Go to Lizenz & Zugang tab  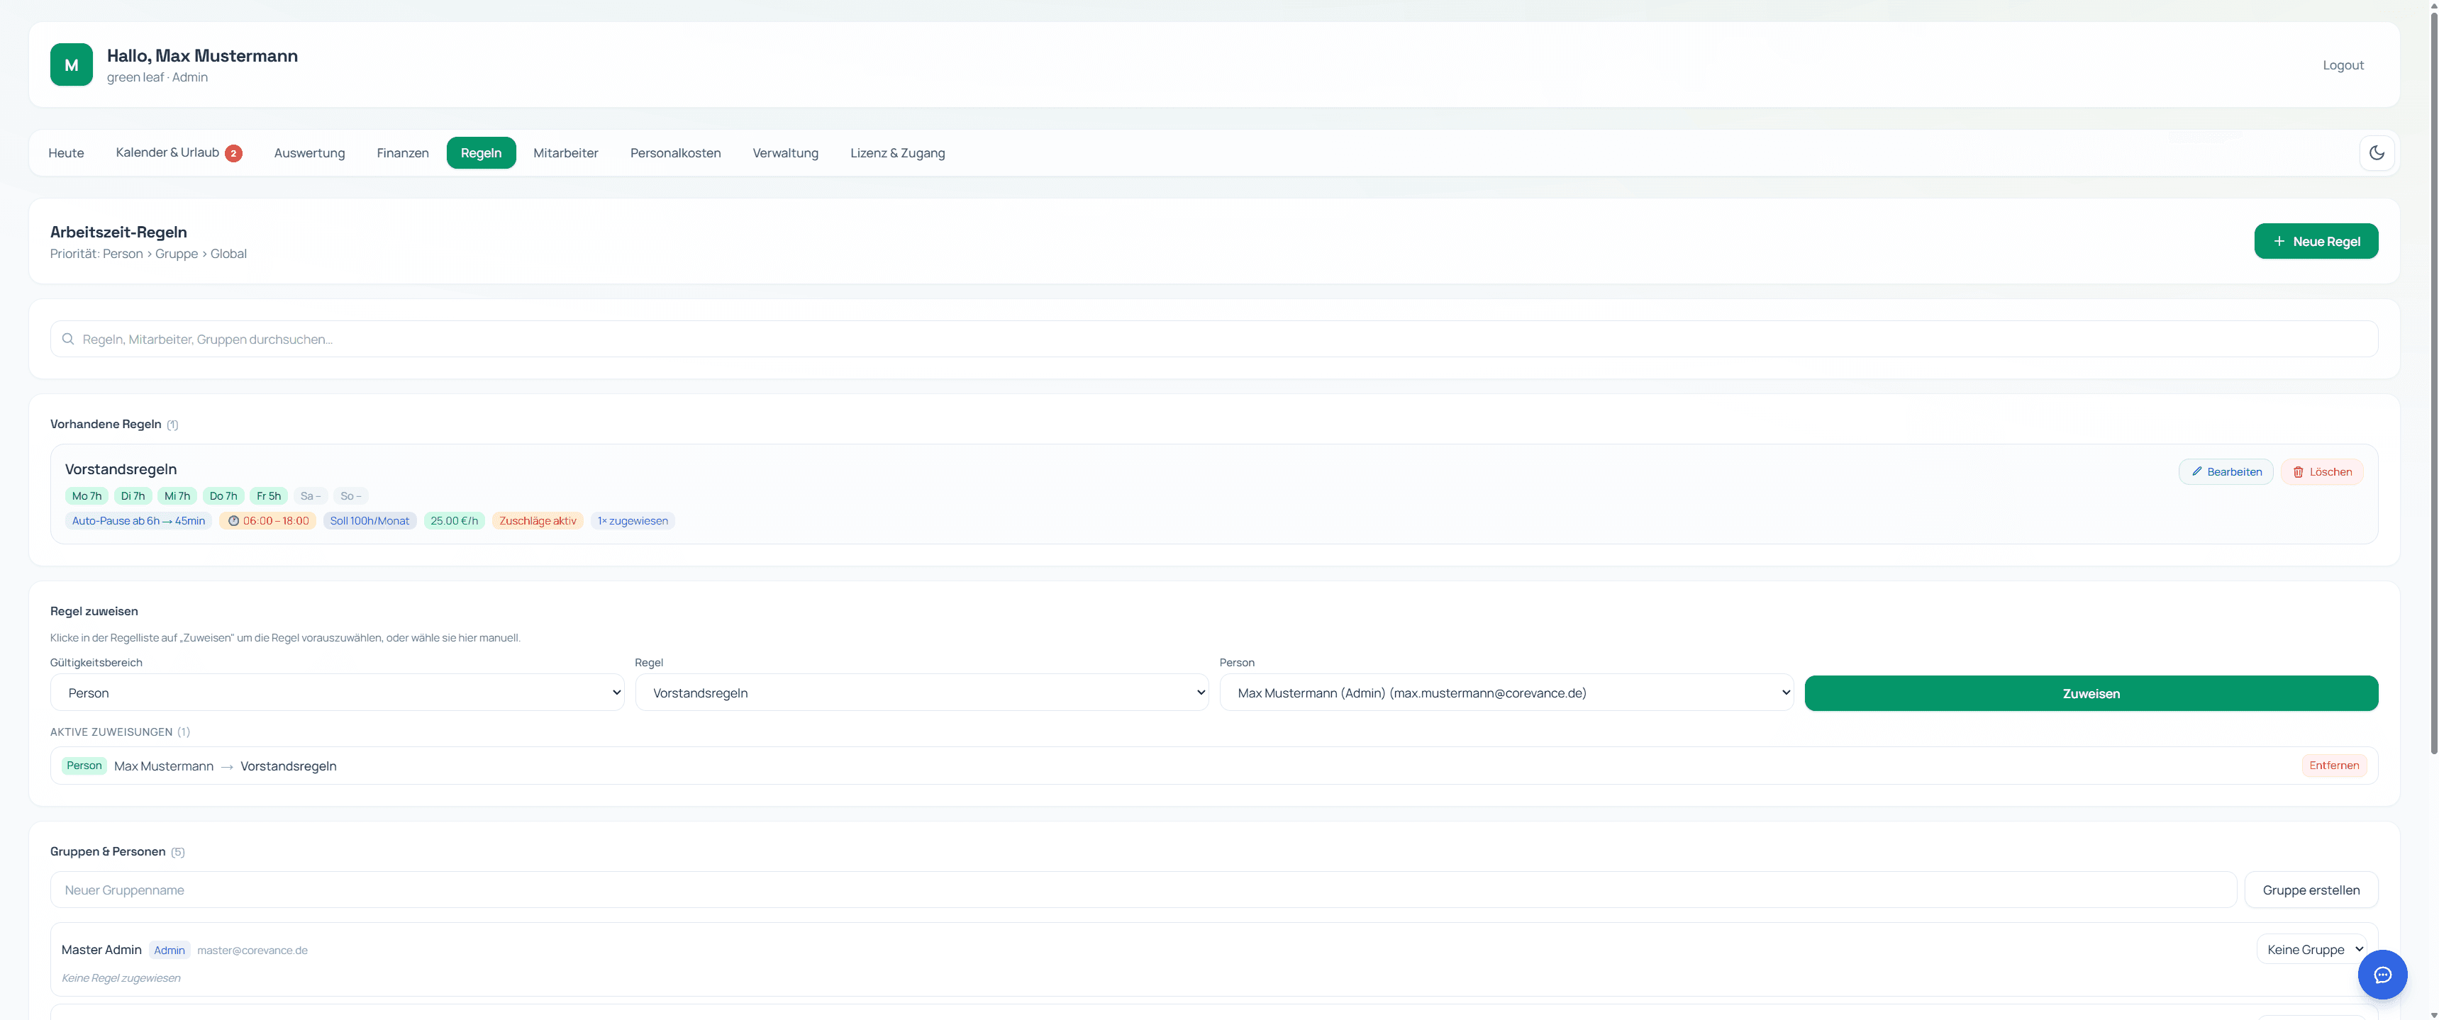tap(896, 153)
